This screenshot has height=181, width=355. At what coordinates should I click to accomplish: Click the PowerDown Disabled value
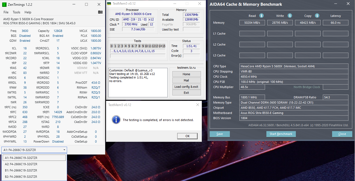click(x=58, y=141)
